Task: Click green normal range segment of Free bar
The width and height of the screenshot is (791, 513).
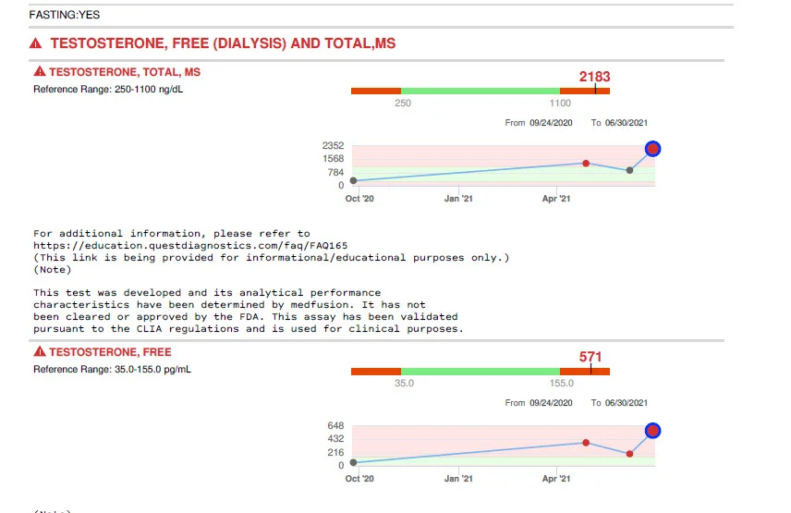Action: point(480,372)
